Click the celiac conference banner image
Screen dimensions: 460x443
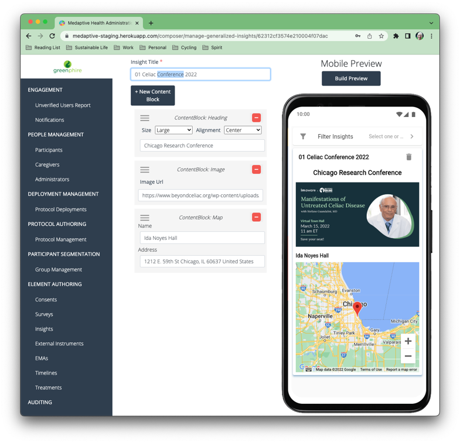tap(357, 214)
